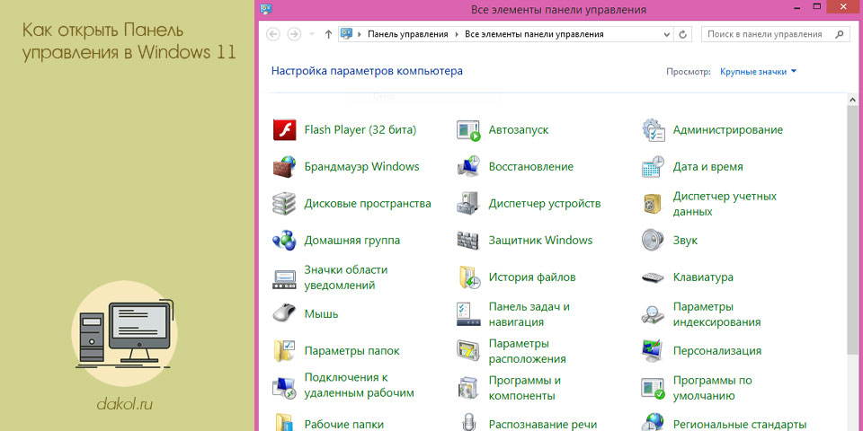The height and width of the screenshot is (431, 863).
Task: Click the История файлов link
Action: 532,277
